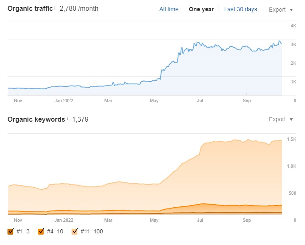Show the Last 30 days view
305x245 pixels.
pyautogui.click(x=241, y=9)
